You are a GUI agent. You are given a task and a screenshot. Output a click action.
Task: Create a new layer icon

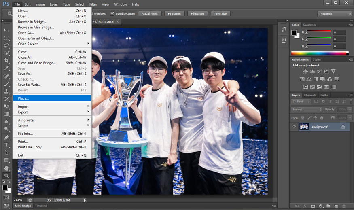tap(336, 206)
